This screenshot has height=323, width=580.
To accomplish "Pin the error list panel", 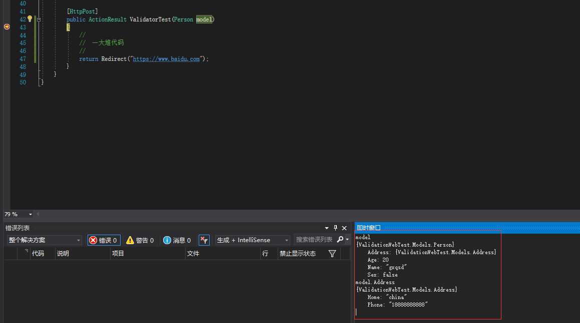I will click(x=335, y=228).
